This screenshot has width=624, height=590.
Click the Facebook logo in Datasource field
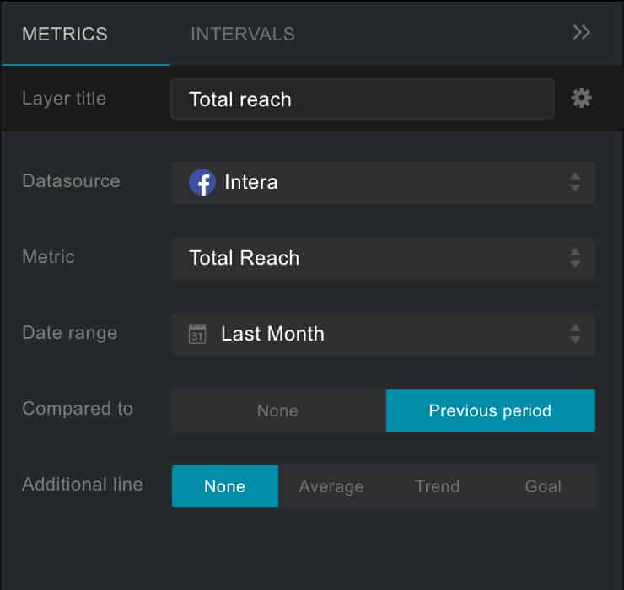[x=202, y=182]
